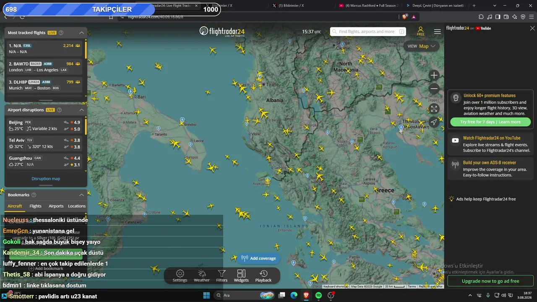Click Upgrade now to go ad free
The height and width of the screenshot is (302, 537).
(490, 281)
